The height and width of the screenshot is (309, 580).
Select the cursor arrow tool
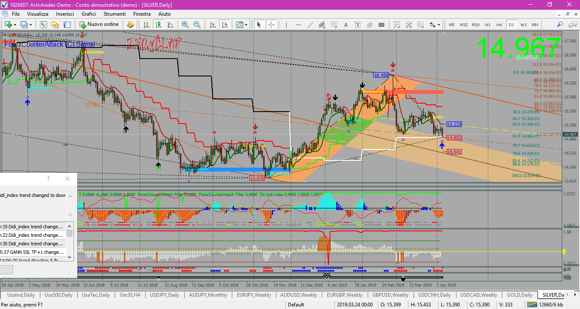coord(259,25)
